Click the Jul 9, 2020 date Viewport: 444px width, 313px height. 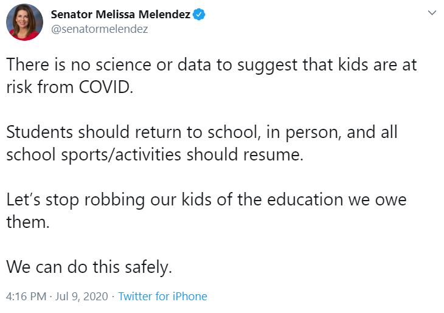click(x=80, y=297)
